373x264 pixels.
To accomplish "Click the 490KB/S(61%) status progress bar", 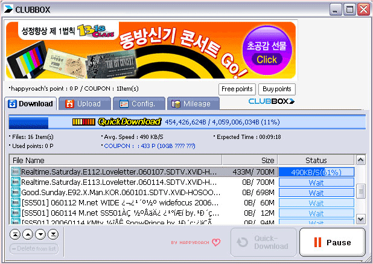I will [316, 172].
